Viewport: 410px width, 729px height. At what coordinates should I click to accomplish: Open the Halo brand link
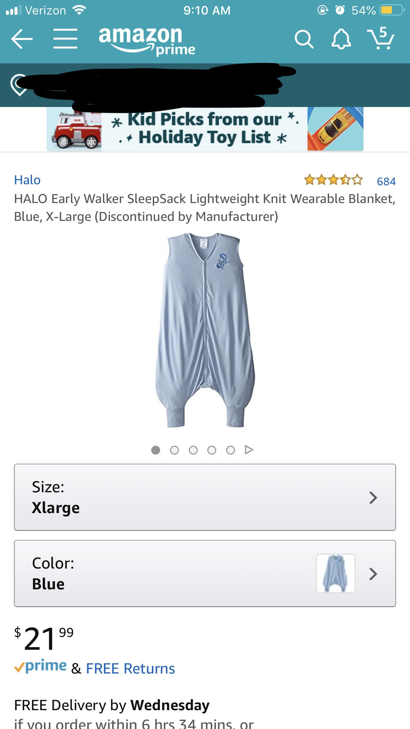click(x=27, y=180)
